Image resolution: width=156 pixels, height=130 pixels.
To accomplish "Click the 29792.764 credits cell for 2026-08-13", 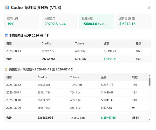I will coord(48,51).
